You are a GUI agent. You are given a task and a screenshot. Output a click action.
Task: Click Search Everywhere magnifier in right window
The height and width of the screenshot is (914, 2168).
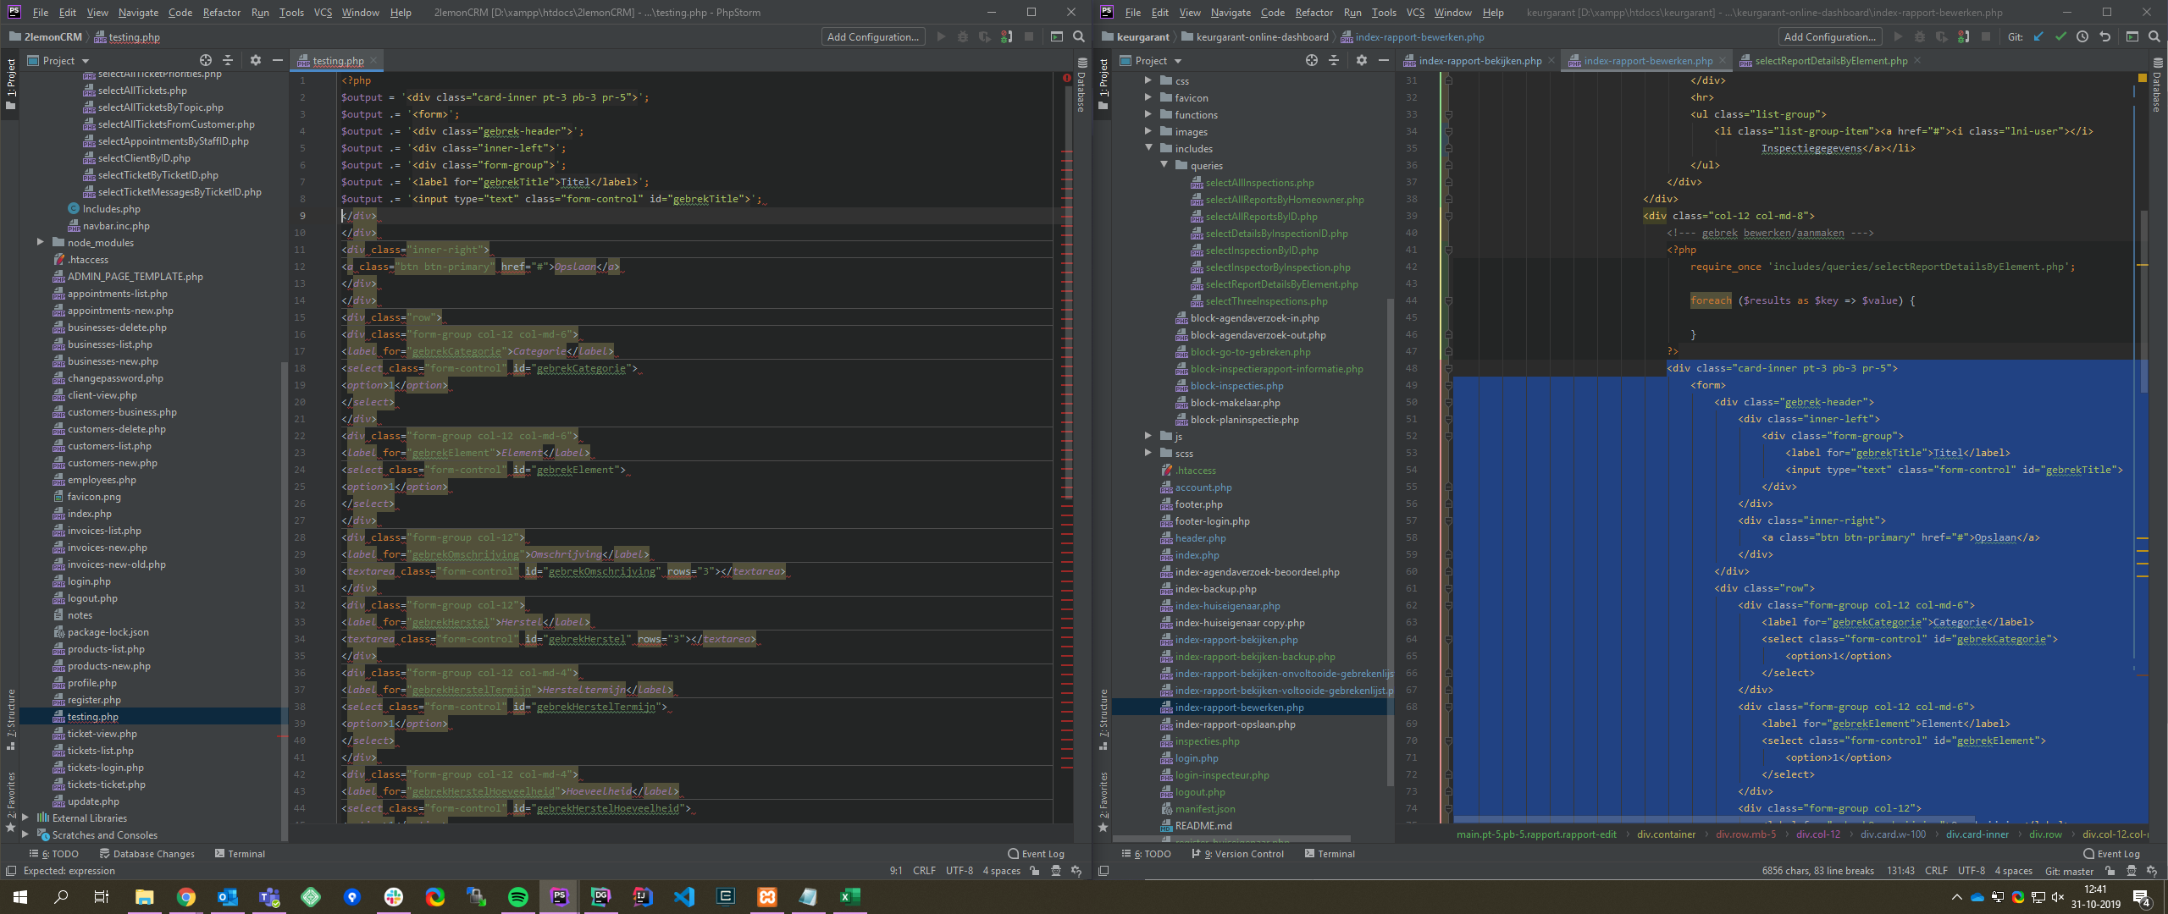tap(2154, 36)
